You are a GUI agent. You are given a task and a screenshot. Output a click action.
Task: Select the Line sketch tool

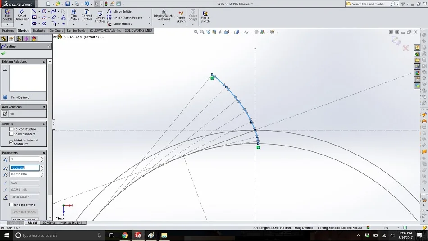(x=34, y=11)
